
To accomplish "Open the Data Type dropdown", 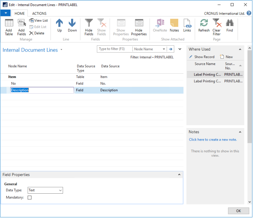I will (x=60, y=191).
